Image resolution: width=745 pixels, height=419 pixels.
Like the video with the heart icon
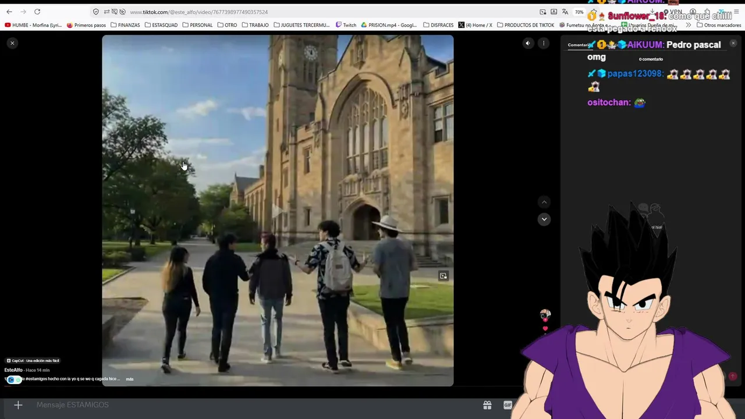[x=545, y=329]
